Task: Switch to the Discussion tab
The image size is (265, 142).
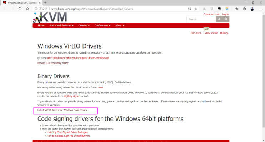Action: [x=196, y=33]
